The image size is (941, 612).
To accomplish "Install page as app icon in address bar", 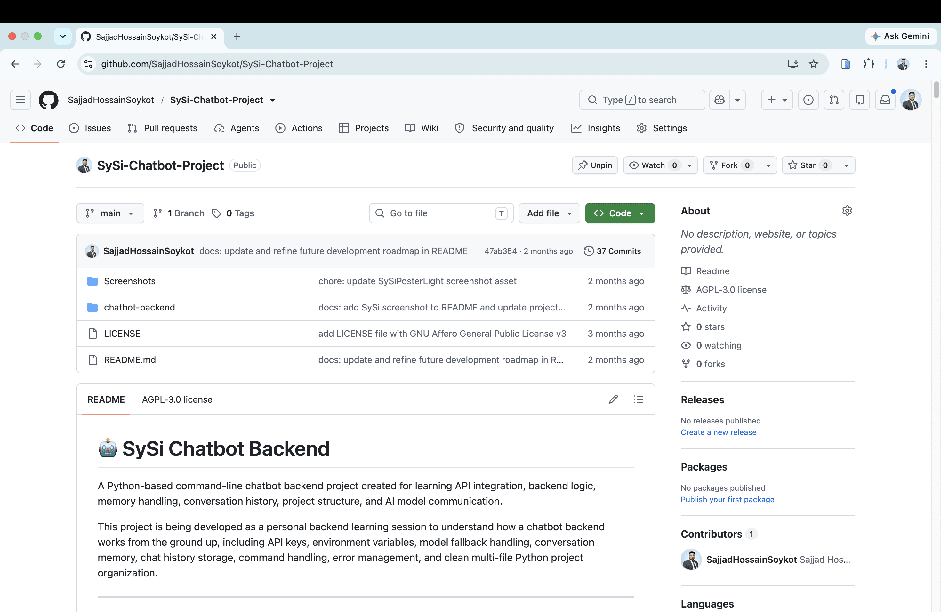I will click(x=793, y=64).
